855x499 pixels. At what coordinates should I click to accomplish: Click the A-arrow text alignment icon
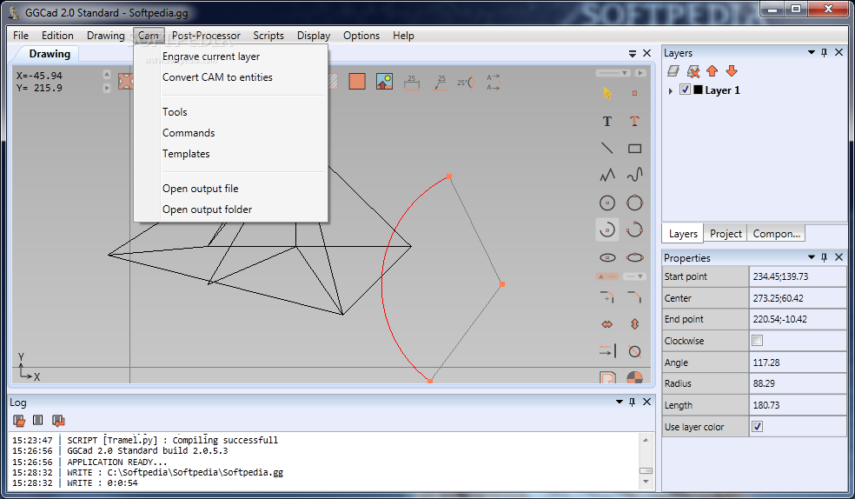[493, 83]
